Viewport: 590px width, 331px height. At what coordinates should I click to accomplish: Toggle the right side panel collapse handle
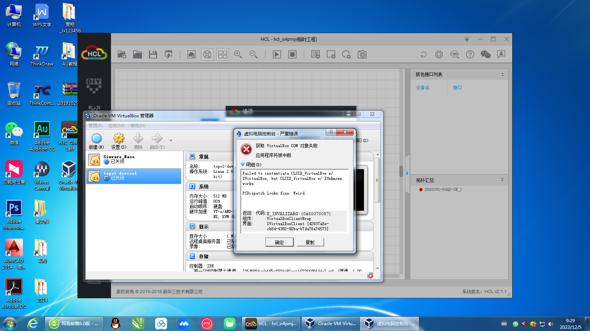pyautogui.click(x=407, y=173)
